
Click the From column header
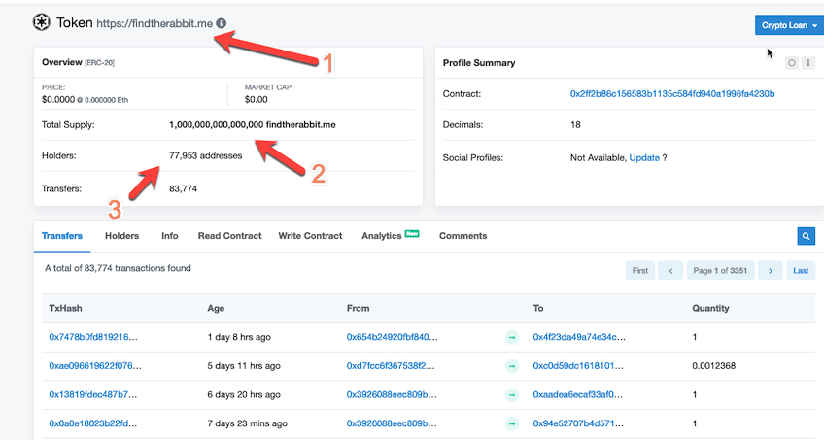coord(358,308)
